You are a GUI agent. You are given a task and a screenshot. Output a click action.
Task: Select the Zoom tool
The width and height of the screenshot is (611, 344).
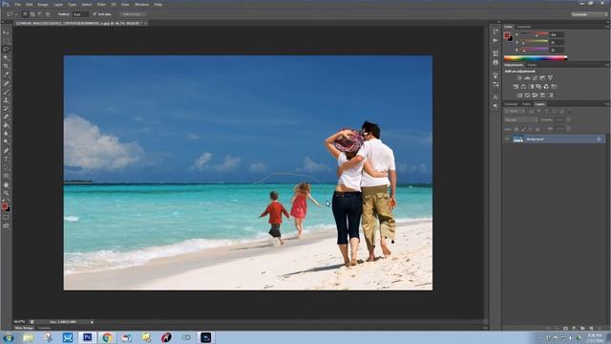[6, 193]
